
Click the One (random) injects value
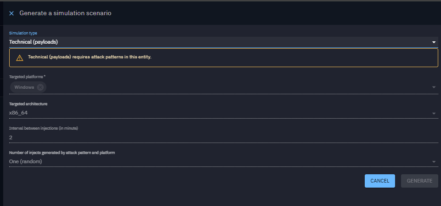26,161
